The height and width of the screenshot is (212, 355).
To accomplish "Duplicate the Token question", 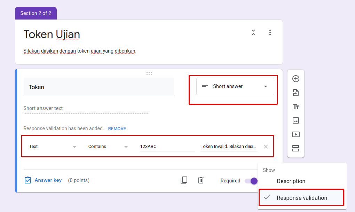I will [184, 180].
